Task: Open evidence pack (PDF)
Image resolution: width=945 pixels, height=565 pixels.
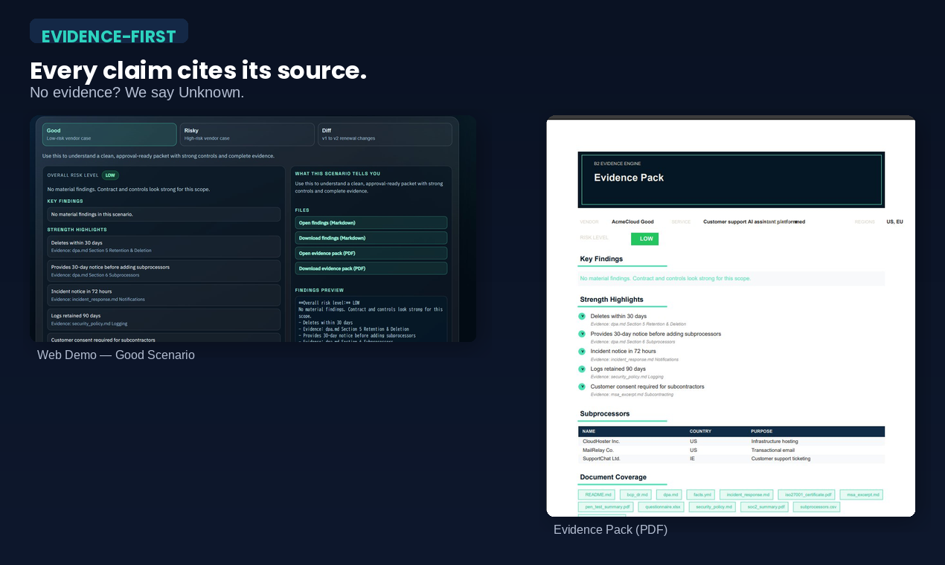Action: [371, 253]
